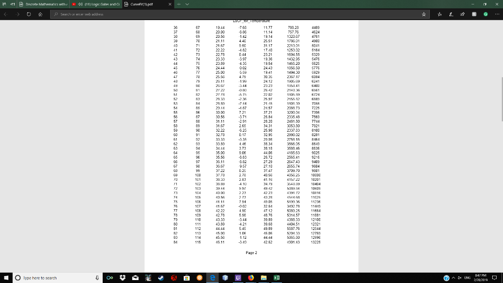Open the Grammarly extension

click(485, 14)
